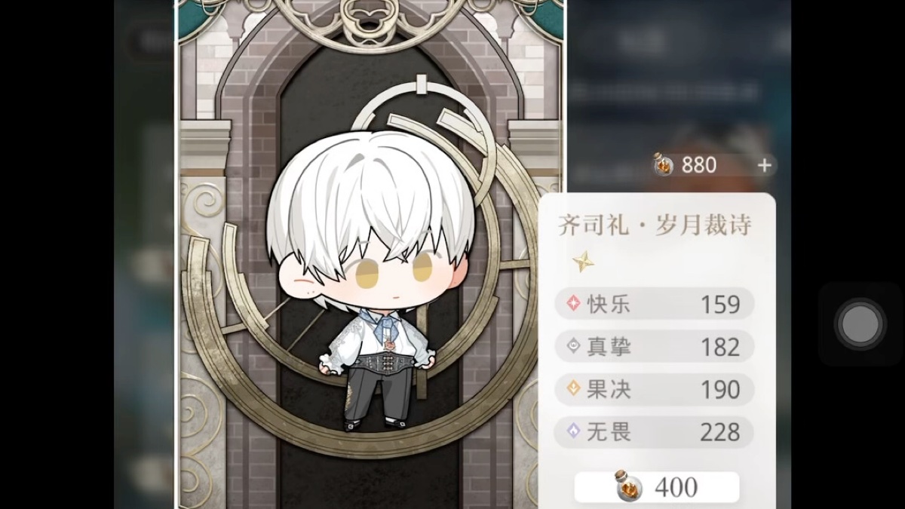Buy the outfit with the 400 price button
This screenshot has width=905, height=509.
[x=657, y=487]
